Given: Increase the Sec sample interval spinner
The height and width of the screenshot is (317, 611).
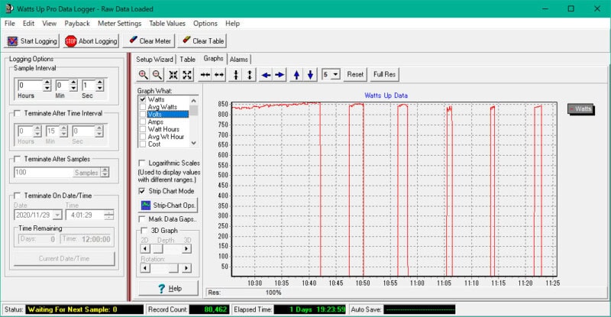Looking at the screenshot, I should 99,82.
